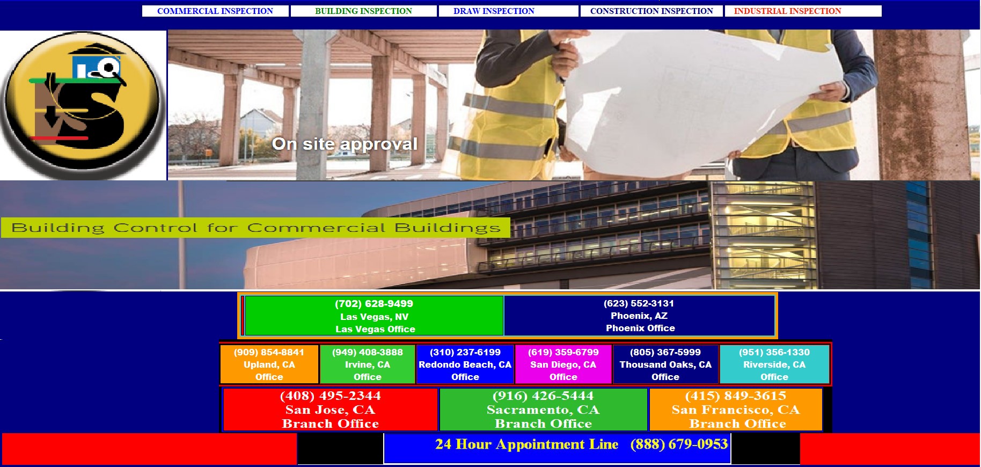Screen dimensions: 981x467
Task: Open the Redondo Beach, CA office tile
Action: point(465,364)
